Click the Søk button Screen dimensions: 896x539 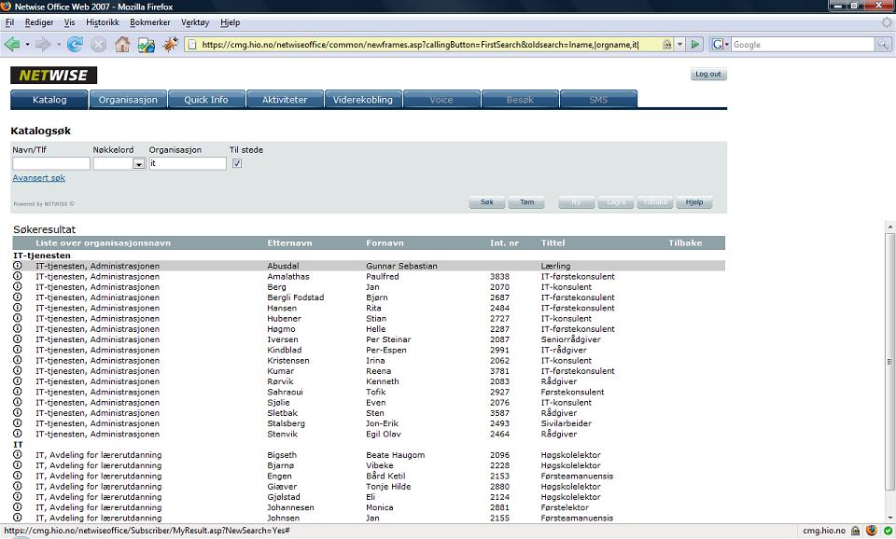tap(487, 202)
